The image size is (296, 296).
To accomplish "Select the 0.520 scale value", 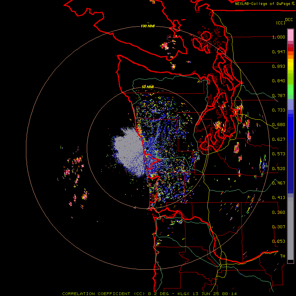I will coord(279,168).
